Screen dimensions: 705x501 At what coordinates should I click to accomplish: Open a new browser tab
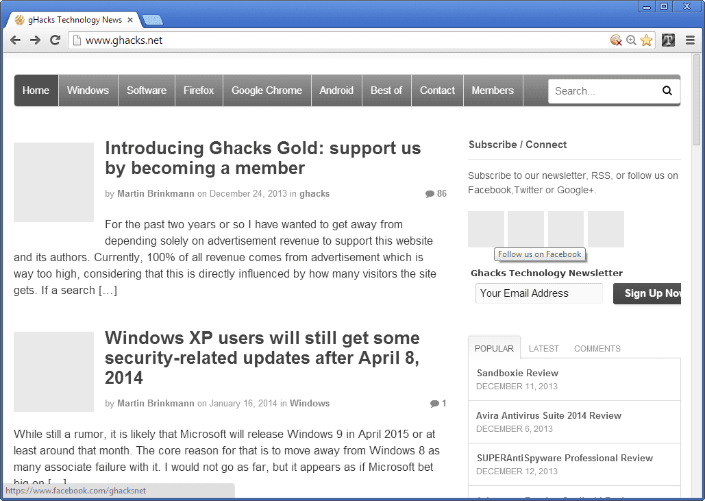click(x=153, y=20)
